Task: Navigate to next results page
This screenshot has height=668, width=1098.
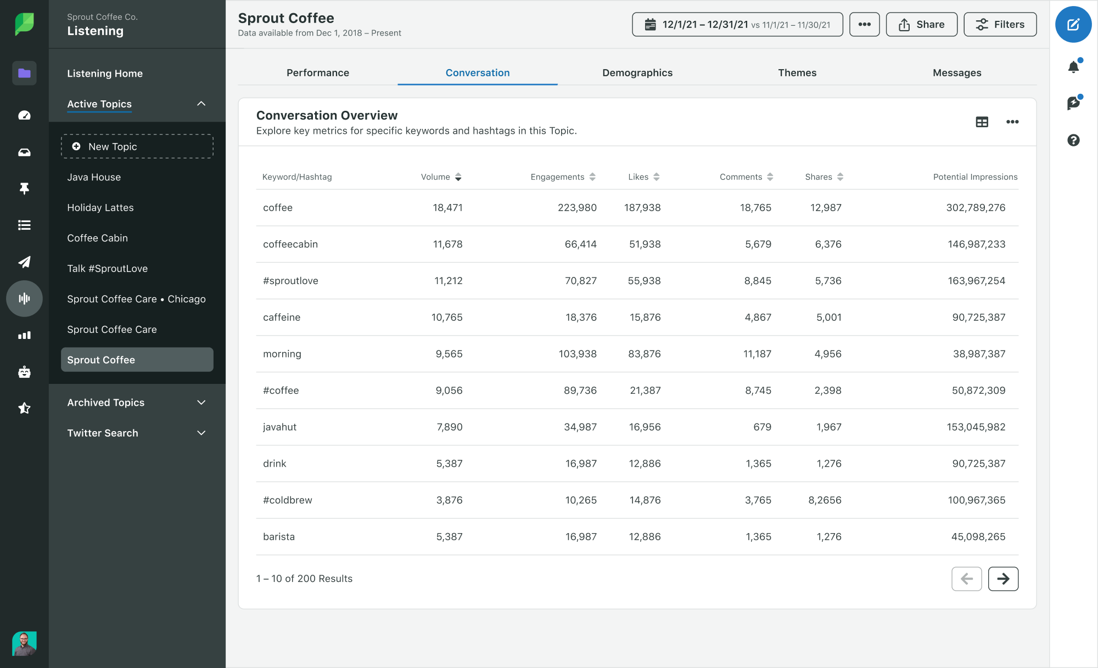Action: click(x=1003, y=579)
